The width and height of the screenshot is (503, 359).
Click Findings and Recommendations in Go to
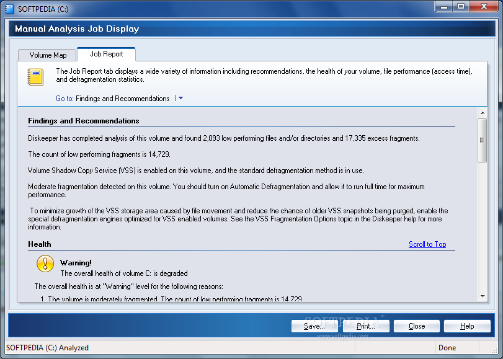(123, 99)
